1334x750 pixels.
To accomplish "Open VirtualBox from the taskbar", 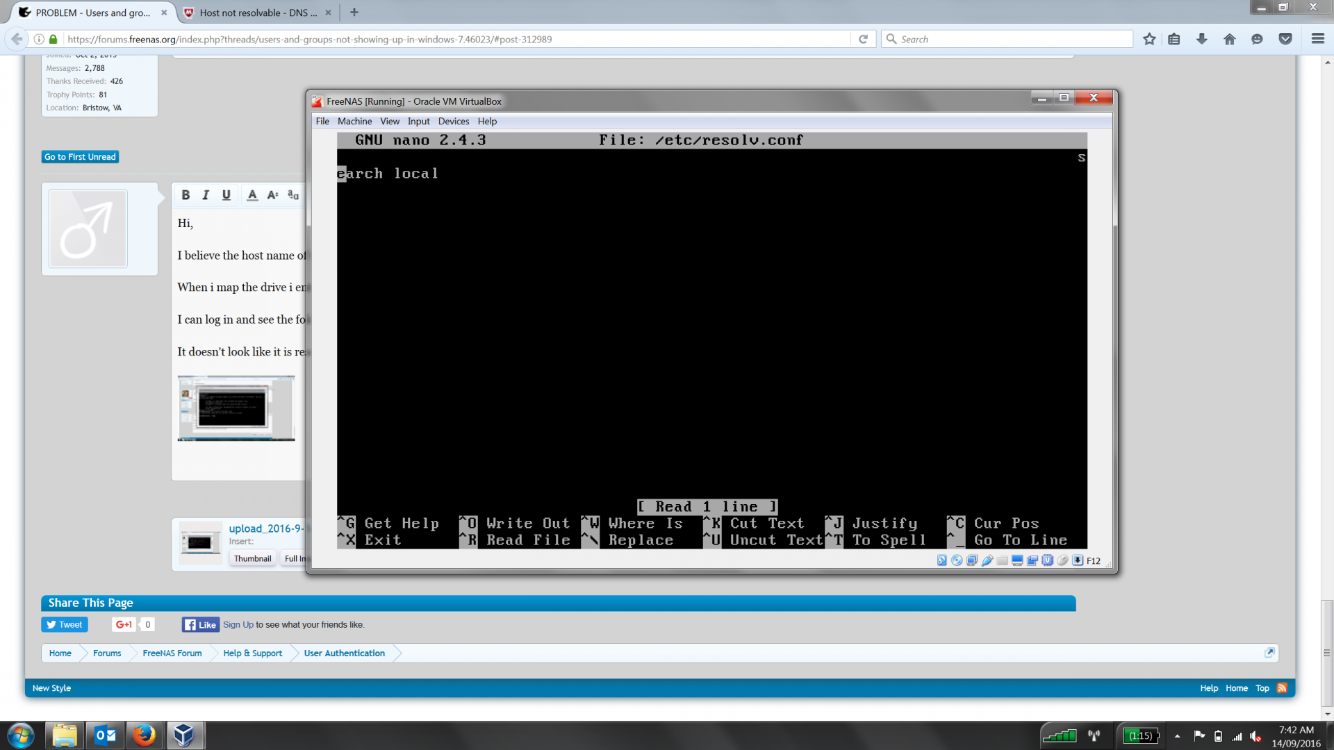I will 184,735.
